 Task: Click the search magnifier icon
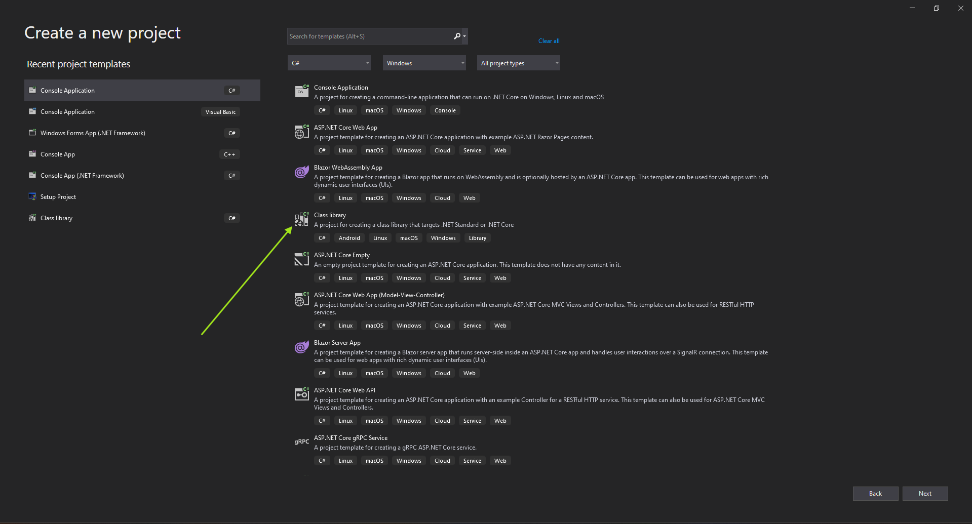(457, 36)
